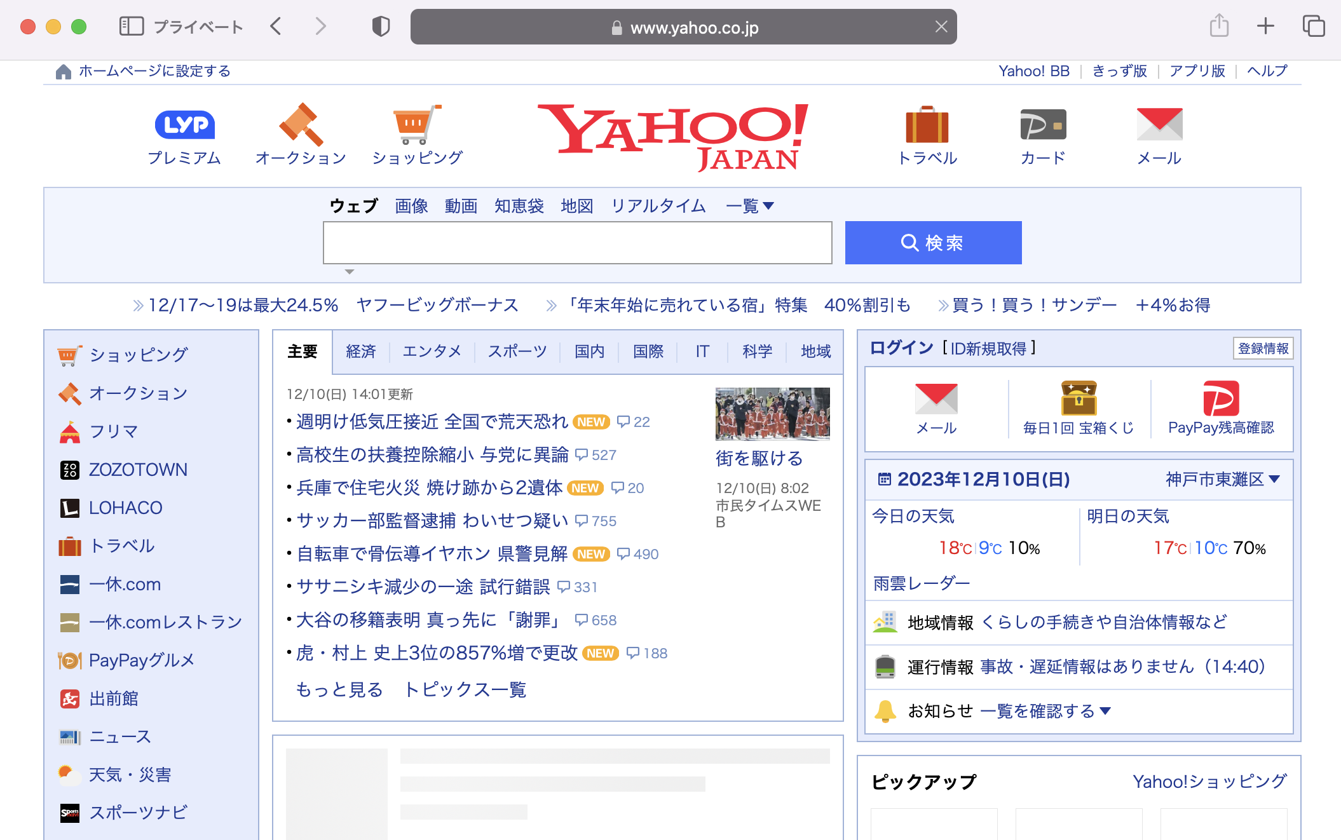This screenshot has width=1341, height=840.
Task: Open the 雨雲レーダー link
Action: pos(922,583)
